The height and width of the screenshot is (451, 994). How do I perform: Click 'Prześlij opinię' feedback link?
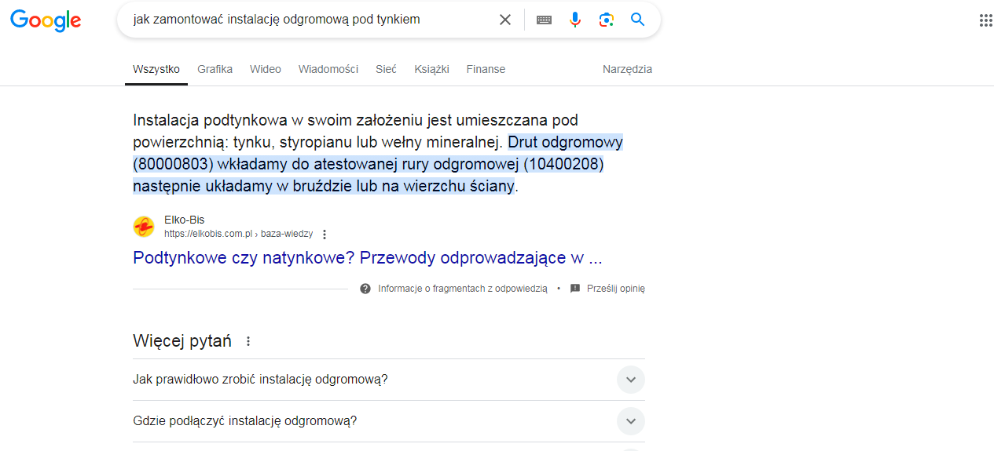pos(615,289)
